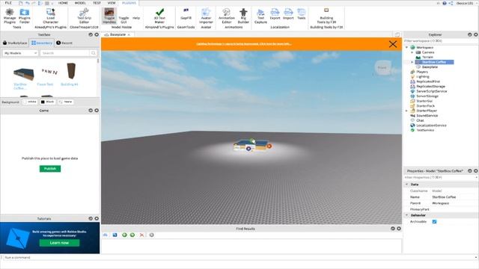This screenshot has height=269, width=479.
Task: Collapse the Workspace tree node
Action: point(406,48)
